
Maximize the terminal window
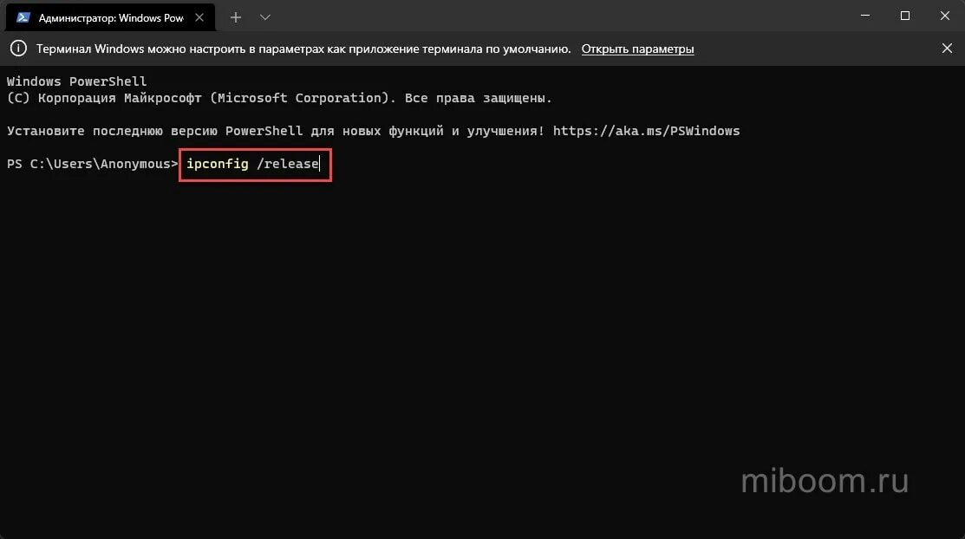click(904, 16)
